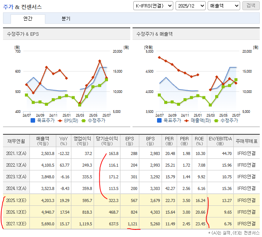Viewport: 262px width, 237px height.
Task: Click the 주재무제표 column header
Action: coord(247,141)
